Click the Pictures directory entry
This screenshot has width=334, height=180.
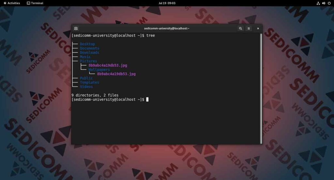pos(88,61)
